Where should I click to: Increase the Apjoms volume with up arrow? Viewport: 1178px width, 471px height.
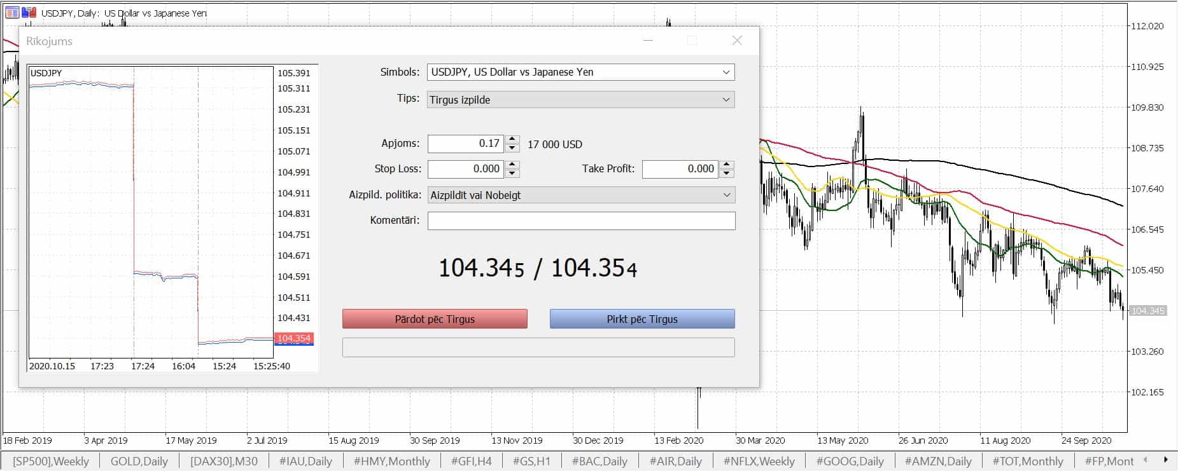tap(512, 140)
